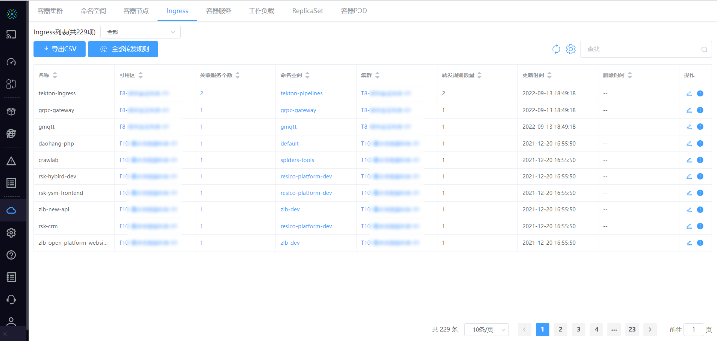Screen dimensions: 717x341
Task: Open the 10条/页 page size dropdown
Action: pos(486,330)
